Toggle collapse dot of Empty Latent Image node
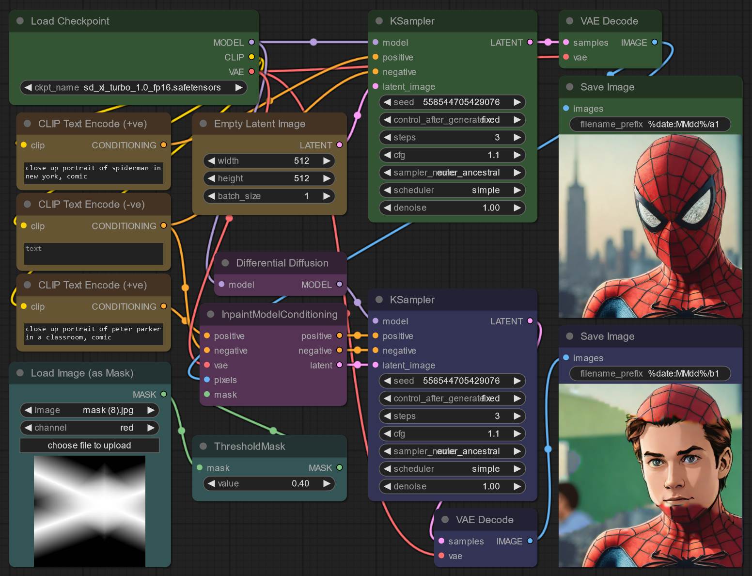The height and width of the screenshot is (576, 752). pos(204,124)
